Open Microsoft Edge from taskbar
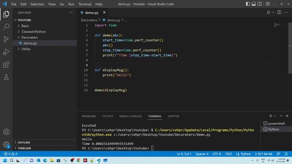 45,160
